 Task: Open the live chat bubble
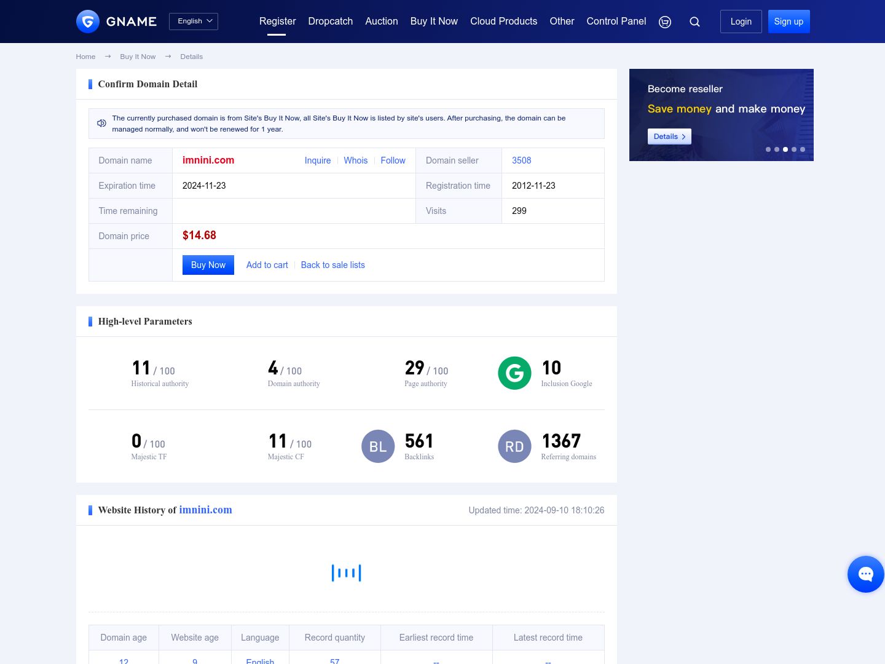pos(866,574)
